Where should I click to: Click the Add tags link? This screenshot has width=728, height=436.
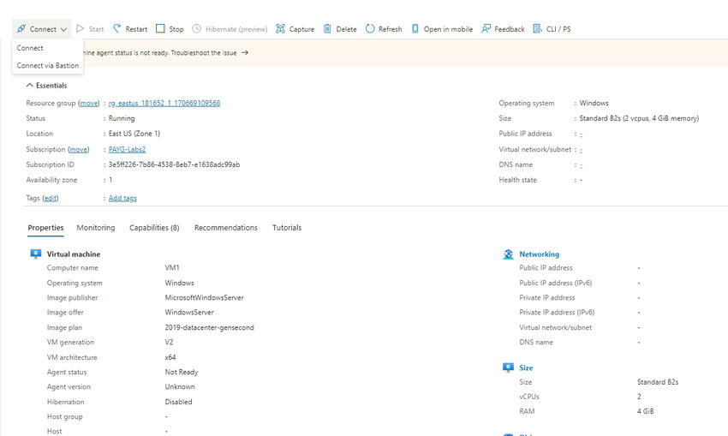(x=122, y=198)
